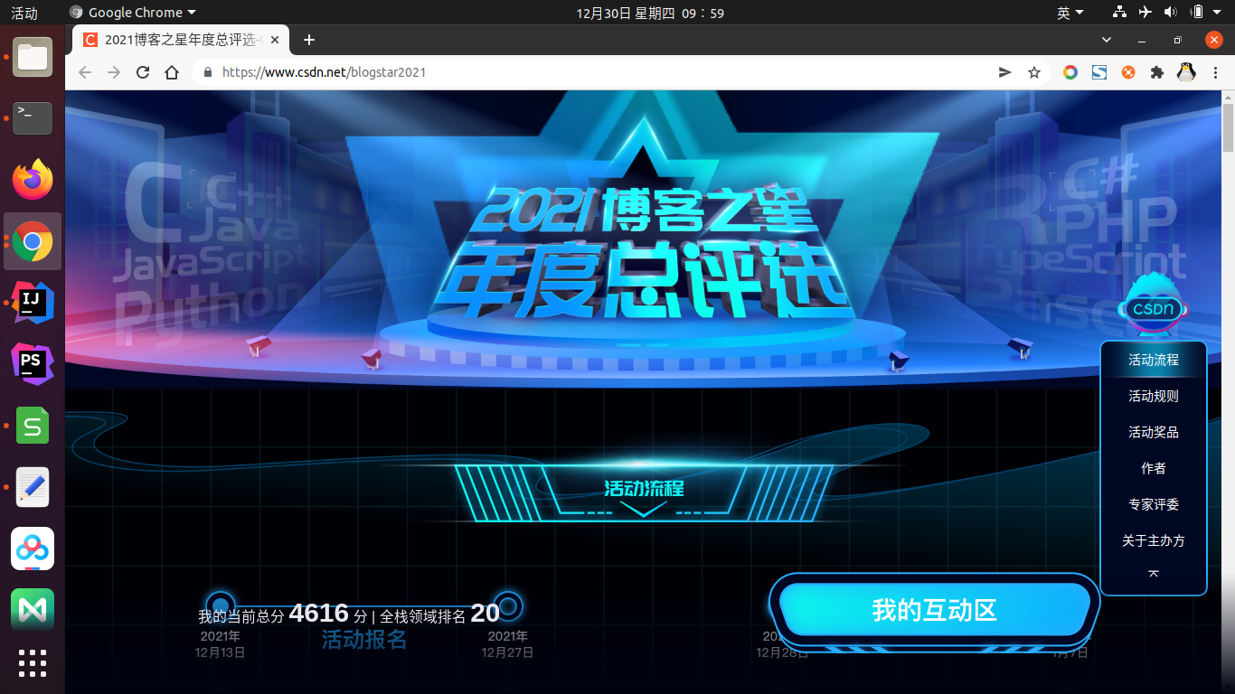The image size is (1235, 694).
Task: Open the tab search dropdown
Action: 1107,40
